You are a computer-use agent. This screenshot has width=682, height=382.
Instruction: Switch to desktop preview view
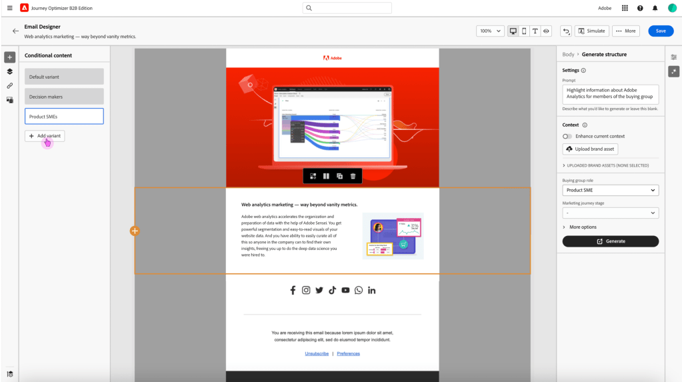pyautogui.click(x=513, y=31)
